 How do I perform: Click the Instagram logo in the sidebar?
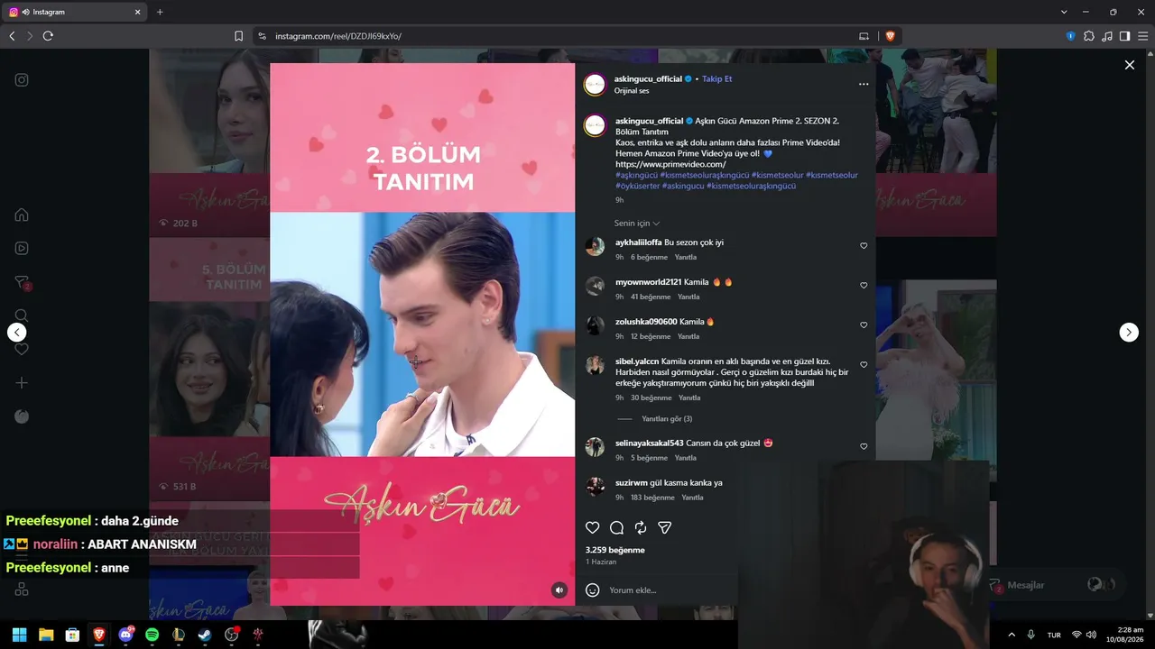[22, 79]
